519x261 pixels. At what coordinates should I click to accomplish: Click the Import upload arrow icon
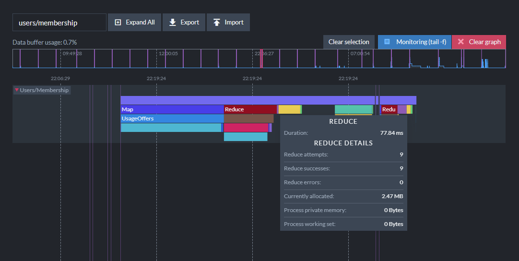tap(216, 22)
